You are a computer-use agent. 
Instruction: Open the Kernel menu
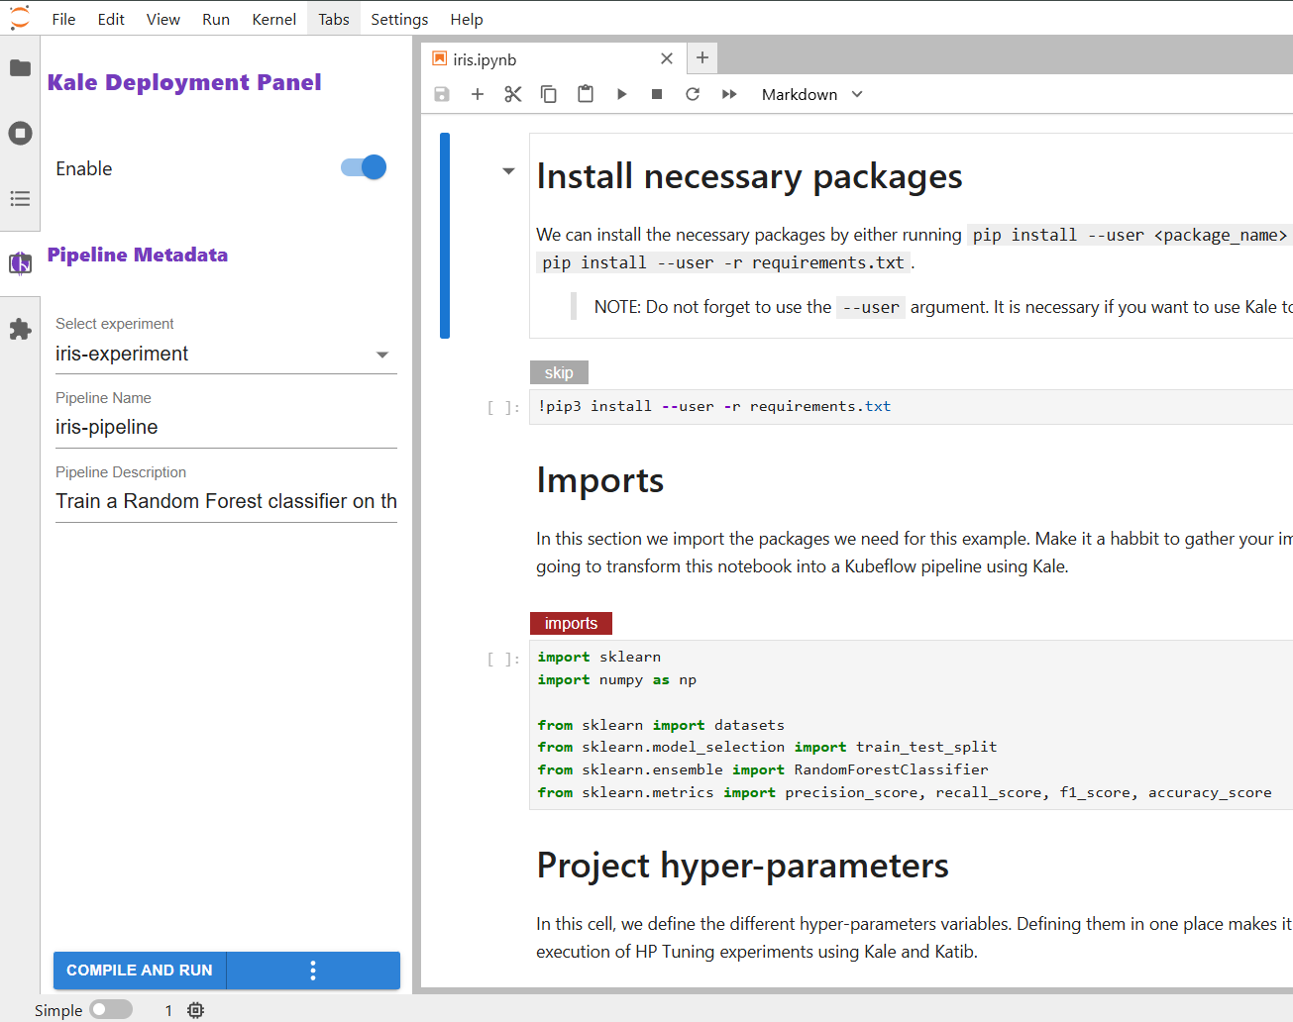click(273, 19)
